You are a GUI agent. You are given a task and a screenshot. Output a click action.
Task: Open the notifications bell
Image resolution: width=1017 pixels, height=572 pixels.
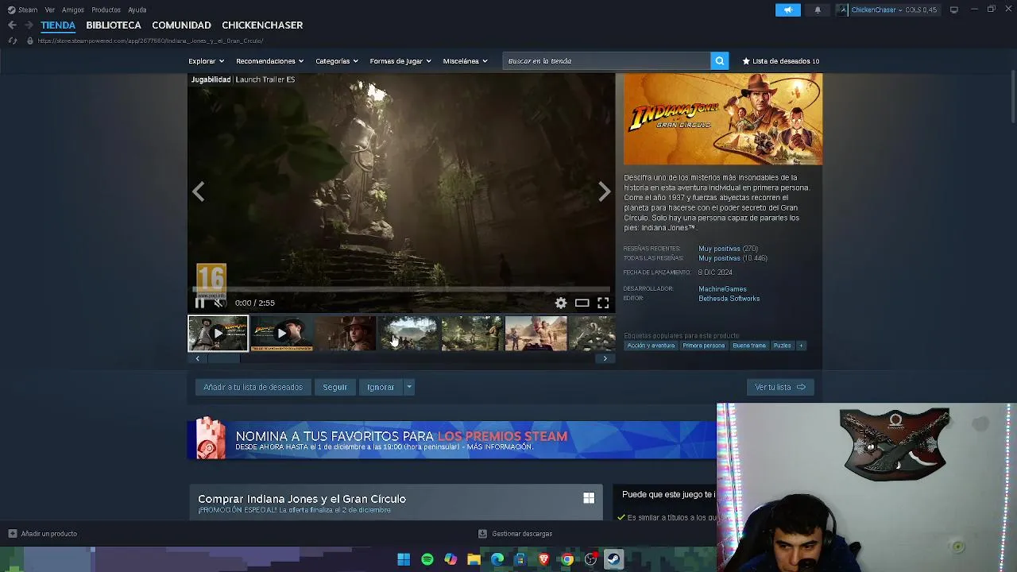click(818, 10)
